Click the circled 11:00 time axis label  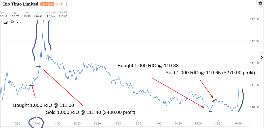click(x=37, y=123)
